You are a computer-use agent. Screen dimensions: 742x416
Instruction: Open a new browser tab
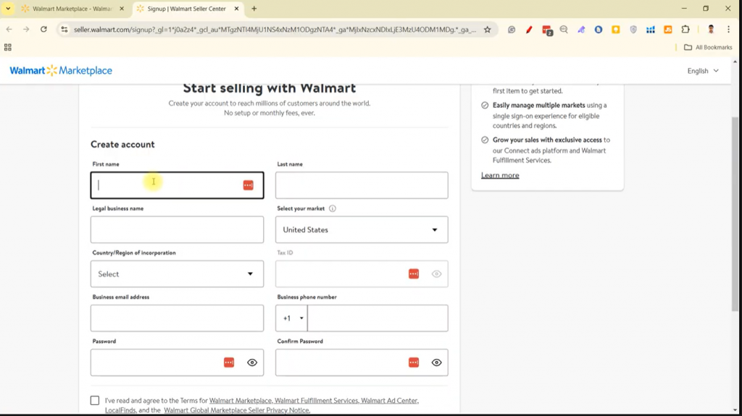(254, 9)
